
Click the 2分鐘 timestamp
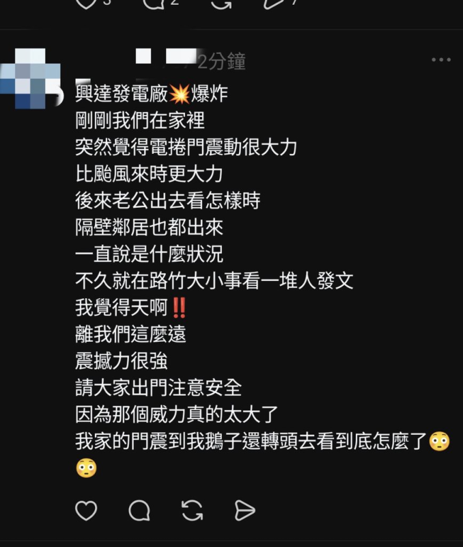[x=221, y=62]
